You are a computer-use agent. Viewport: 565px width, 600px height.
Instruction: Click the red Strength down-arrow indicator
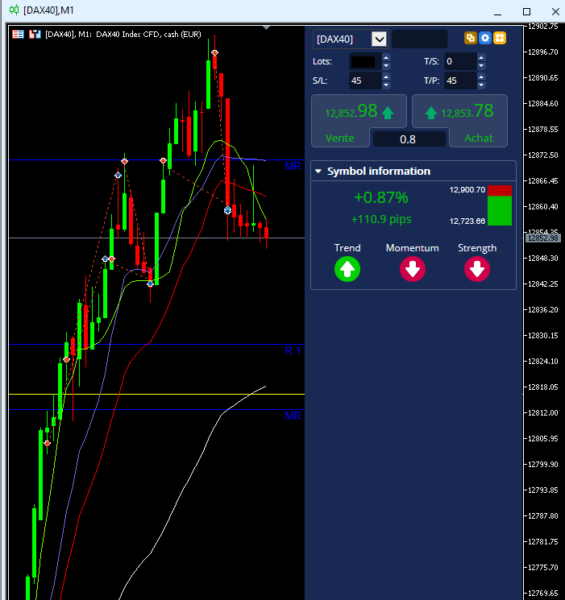[x=477, y=269]
